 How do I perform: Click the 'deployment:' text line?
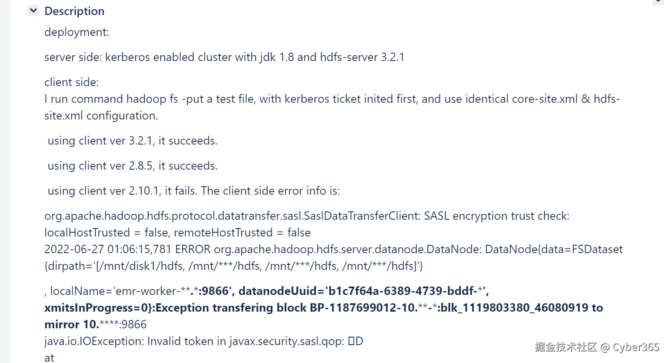[77, 32]
